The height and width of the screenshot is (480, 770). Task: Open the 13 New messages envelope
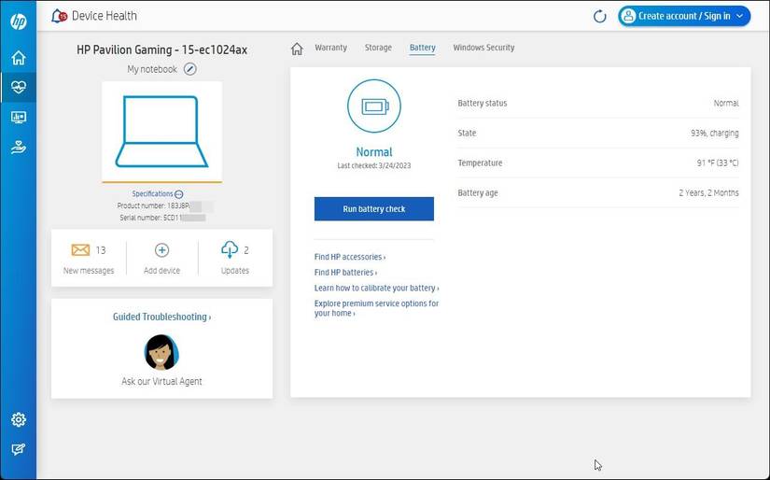[x=81, y=250]
